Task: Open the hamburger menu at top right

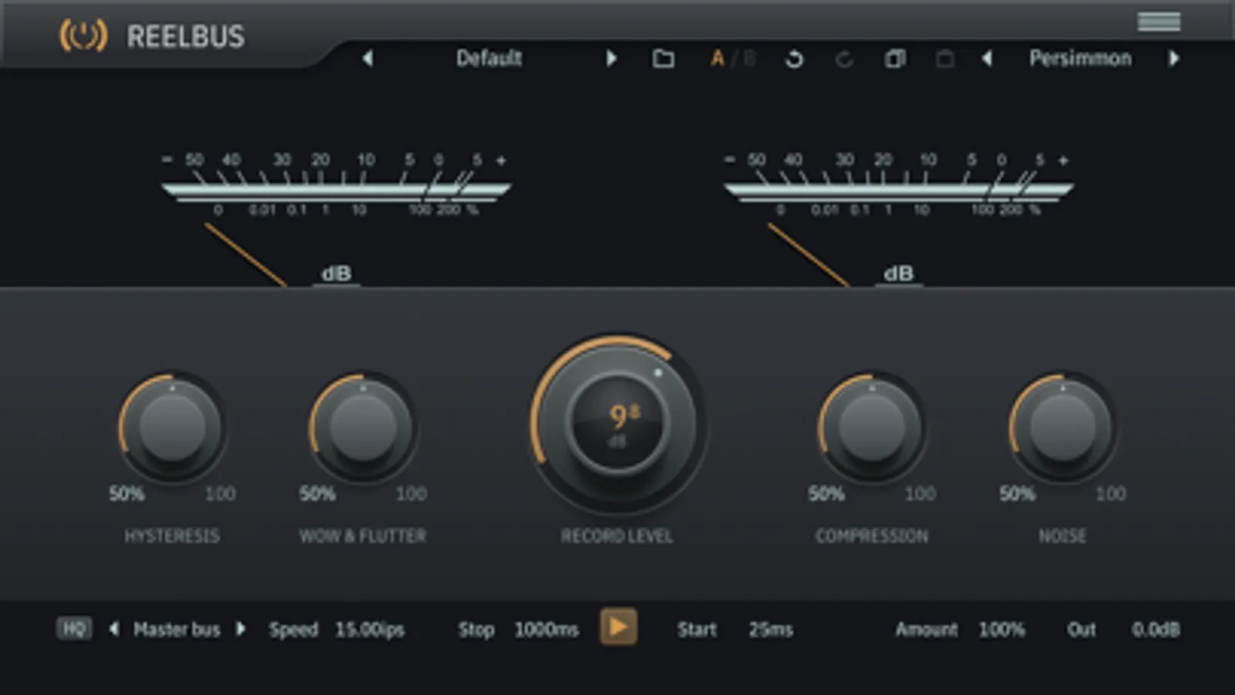Action: (1159, 22)
